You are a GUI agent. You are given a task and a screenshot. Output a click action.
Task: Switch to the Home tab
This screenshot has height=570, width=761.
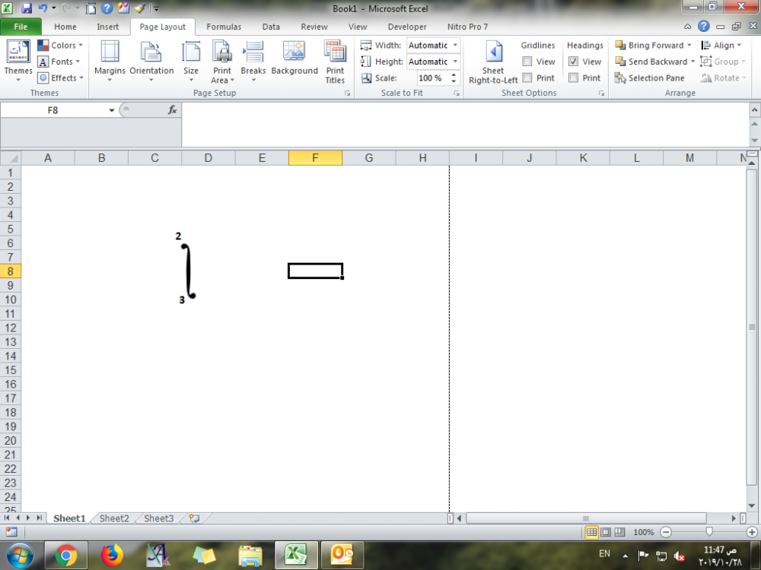(x=65, y=27)
